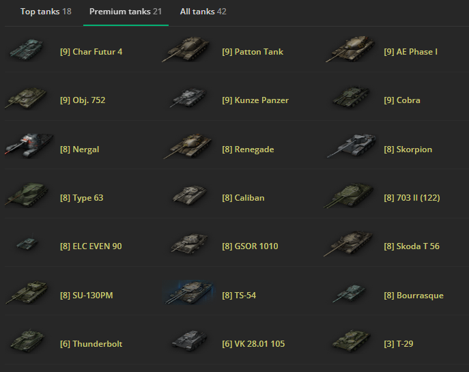Select the [6] VK 28.01 105 text

253,344
